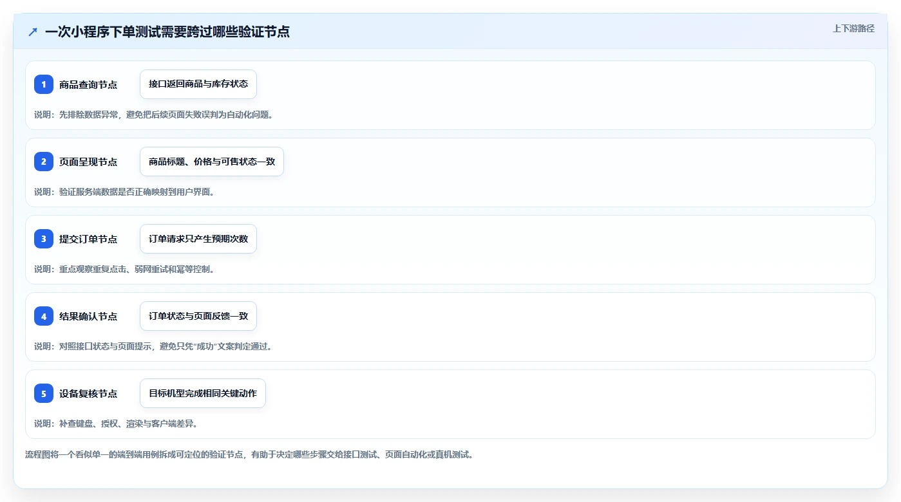Select the 页面呈现节点 heading
The image size is (901, 502).
coord(88,162)
